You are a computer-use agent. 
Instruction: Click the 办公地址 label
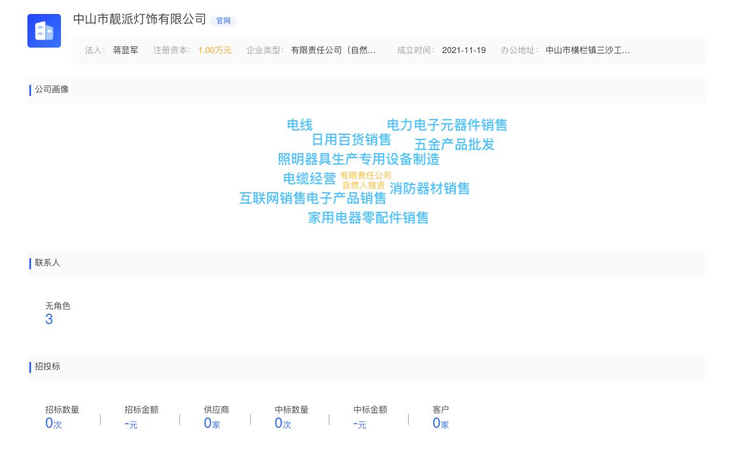point(519,51)
